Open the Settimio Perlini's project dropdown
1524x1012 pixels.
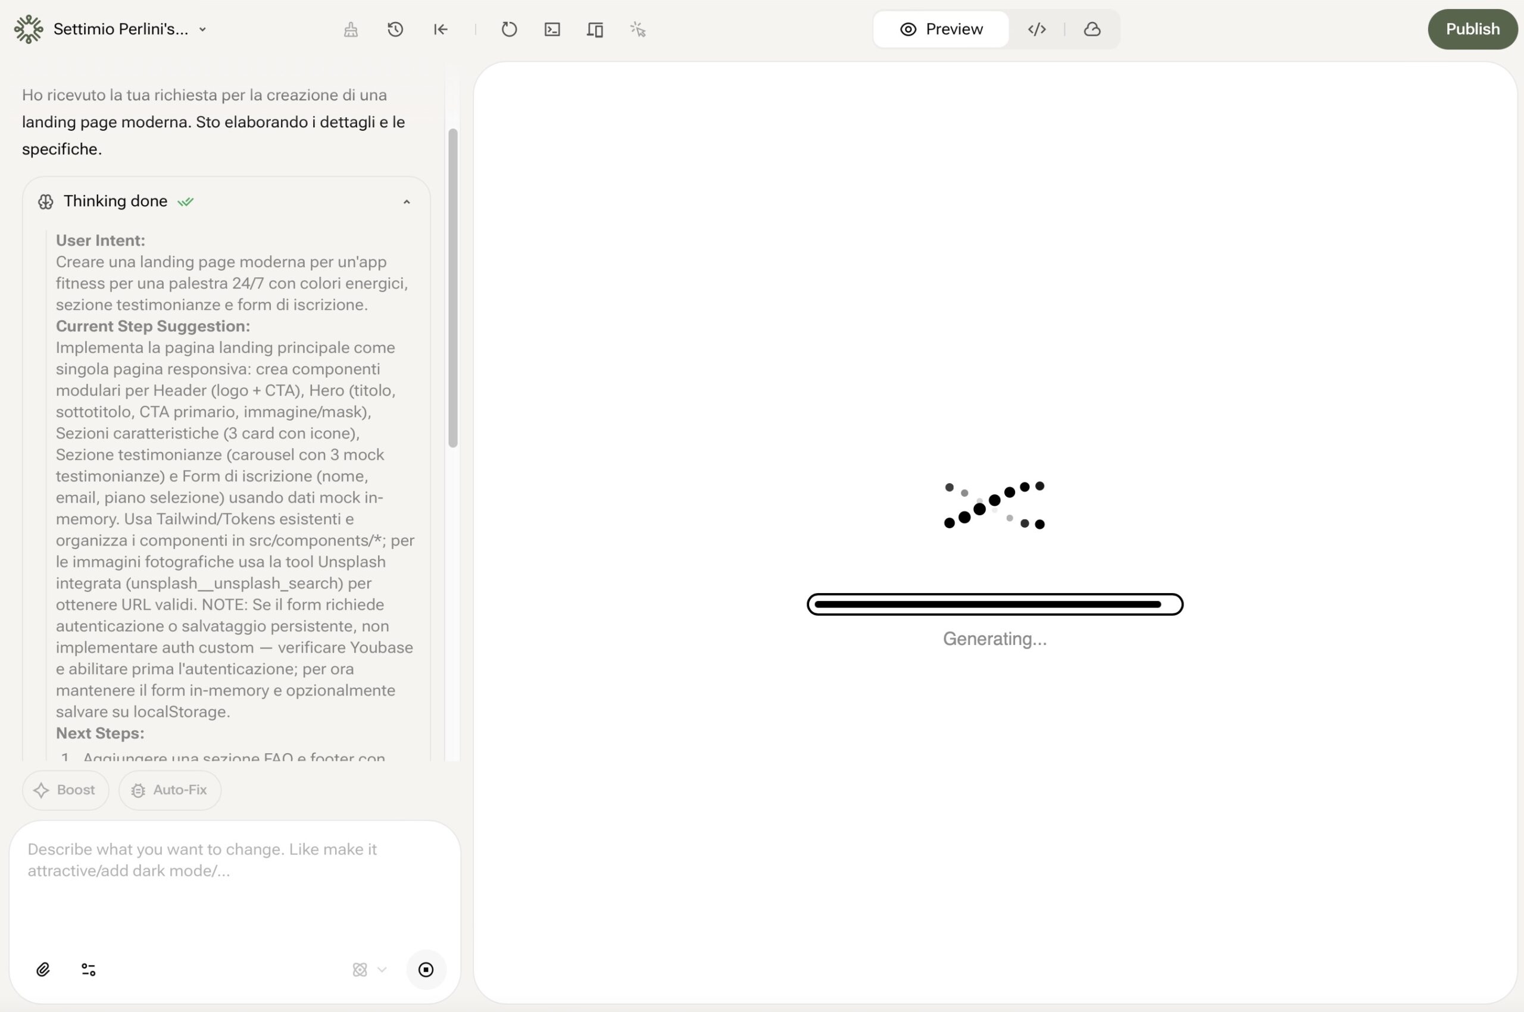(x=129, y=29)
